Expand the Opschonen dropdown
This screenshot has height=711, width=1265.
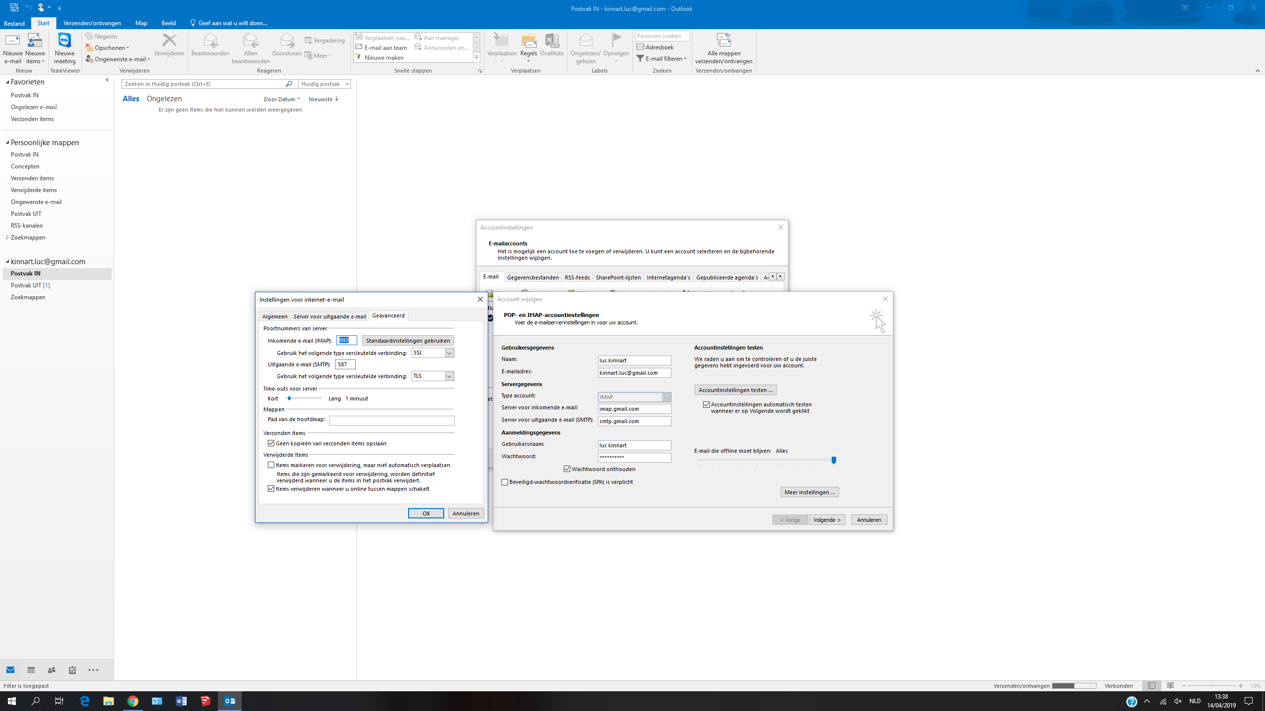point(108,48)
